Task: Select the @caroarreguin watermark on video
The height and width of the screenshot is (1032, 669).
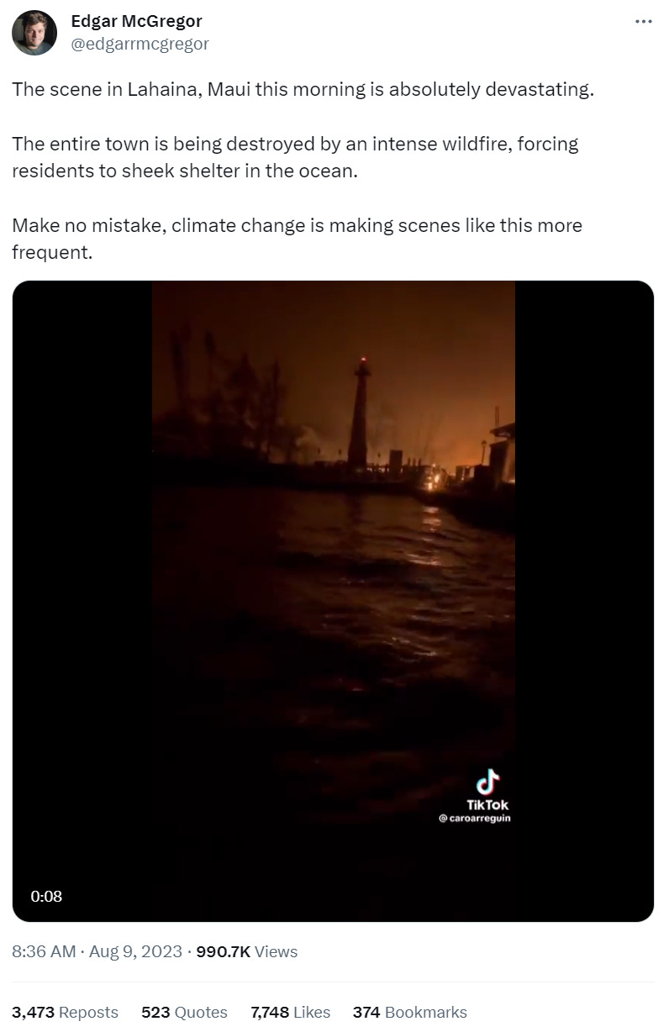Action: [x=474, y=818]
